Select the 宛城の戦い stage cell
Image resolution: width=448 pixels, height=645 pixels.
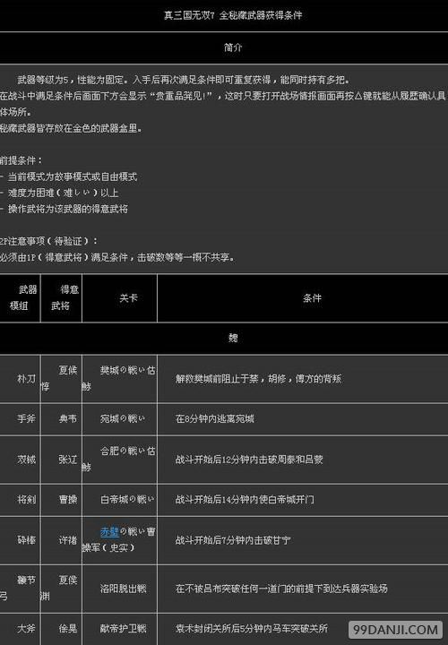coord(120,418)
